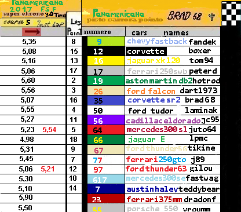Click the red lap time 5,54
241x212 pixels.
pyautogui.click(x=49, y=130)
